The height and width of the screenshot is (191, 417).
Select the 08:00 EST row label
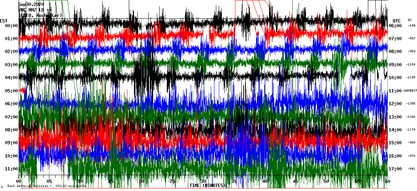point(11,130)
